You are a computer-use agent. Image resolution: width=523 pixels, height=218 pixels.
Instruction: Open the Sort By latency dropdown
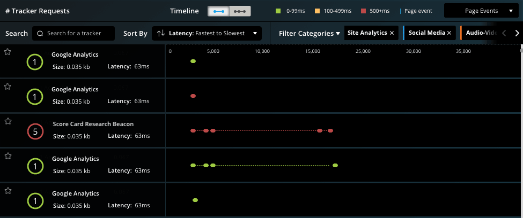207,33
